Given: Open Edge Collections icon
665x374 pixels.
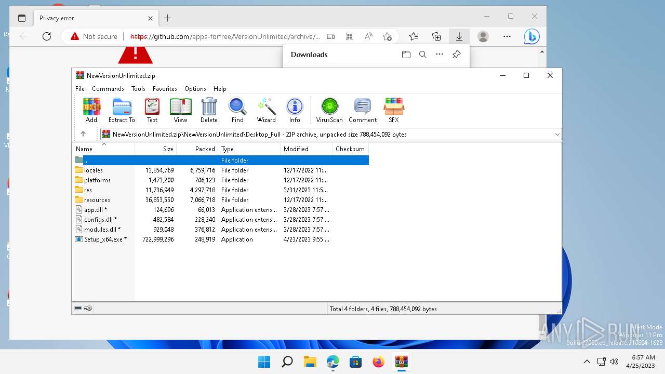Looking at the screenshot, I should pyautogui.click(x=436, y=36).
